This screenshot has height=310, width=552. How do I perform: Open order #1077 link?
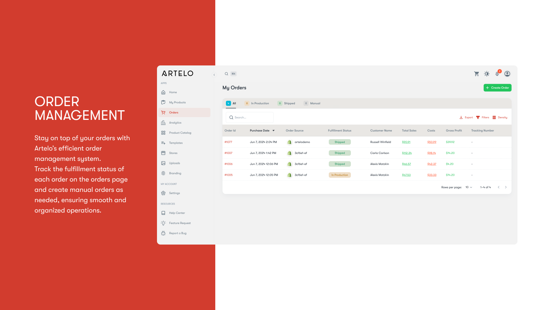point(228,142)
